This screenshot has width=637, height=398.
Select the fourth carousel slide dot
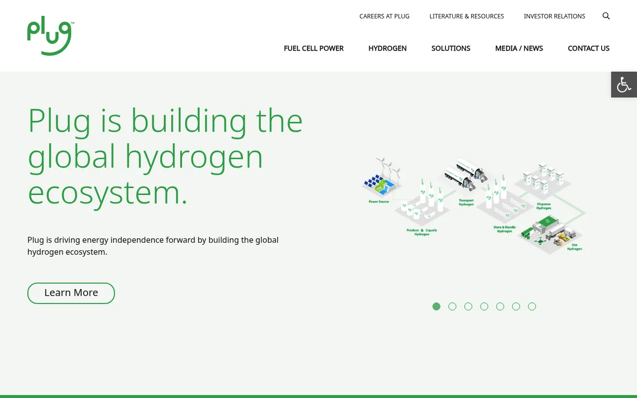pyautogui.click(x=484, y=306)
